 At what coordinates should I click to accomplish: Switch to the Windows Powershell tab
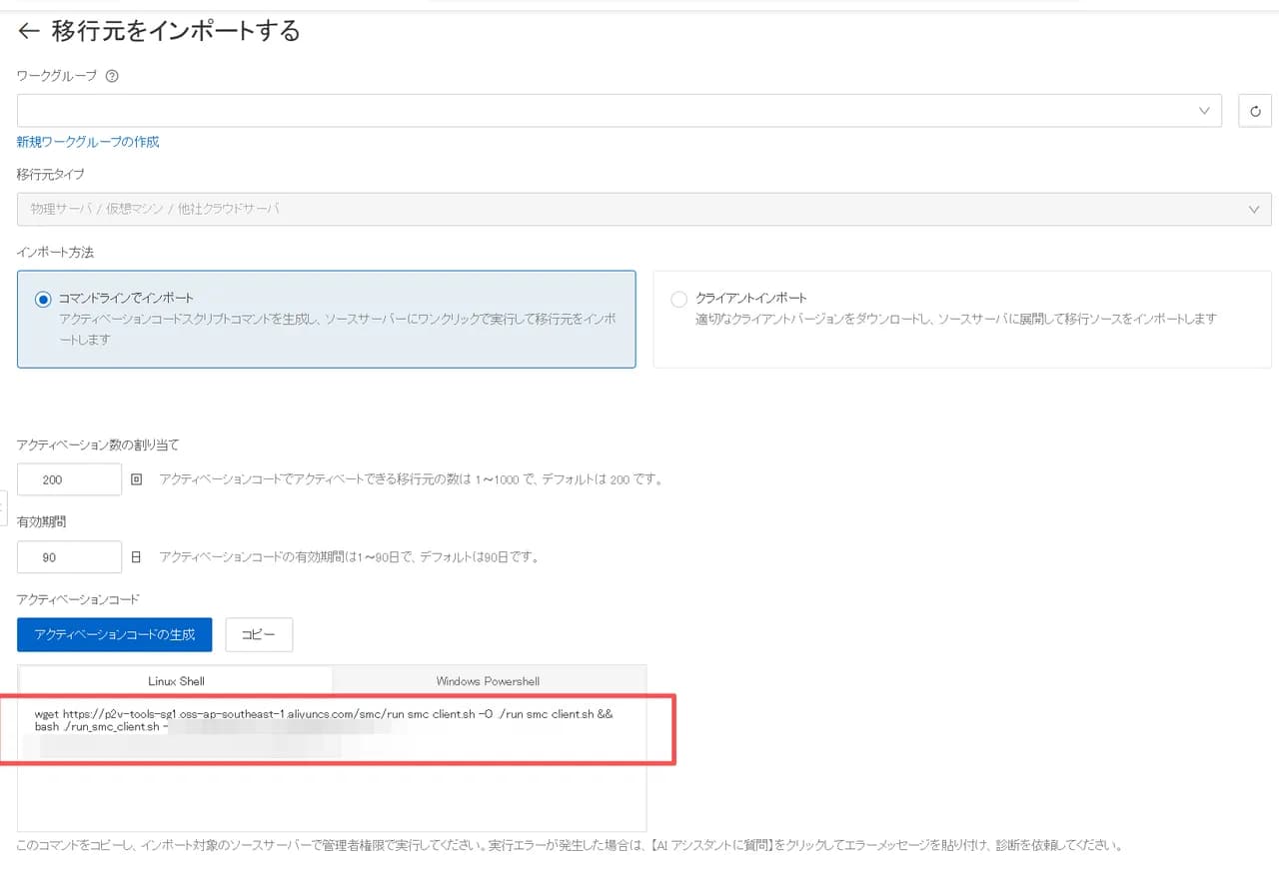coord(488,681)
